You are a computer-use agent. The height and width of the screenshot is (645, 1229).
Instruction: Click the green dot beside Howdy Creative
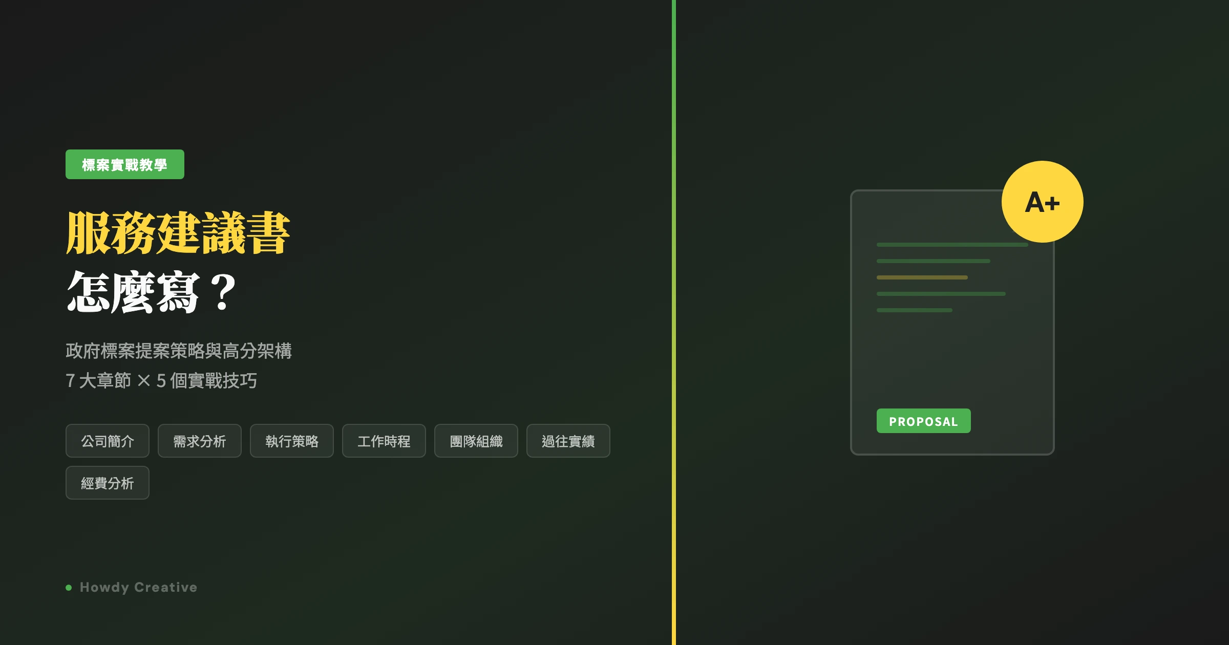69,588
